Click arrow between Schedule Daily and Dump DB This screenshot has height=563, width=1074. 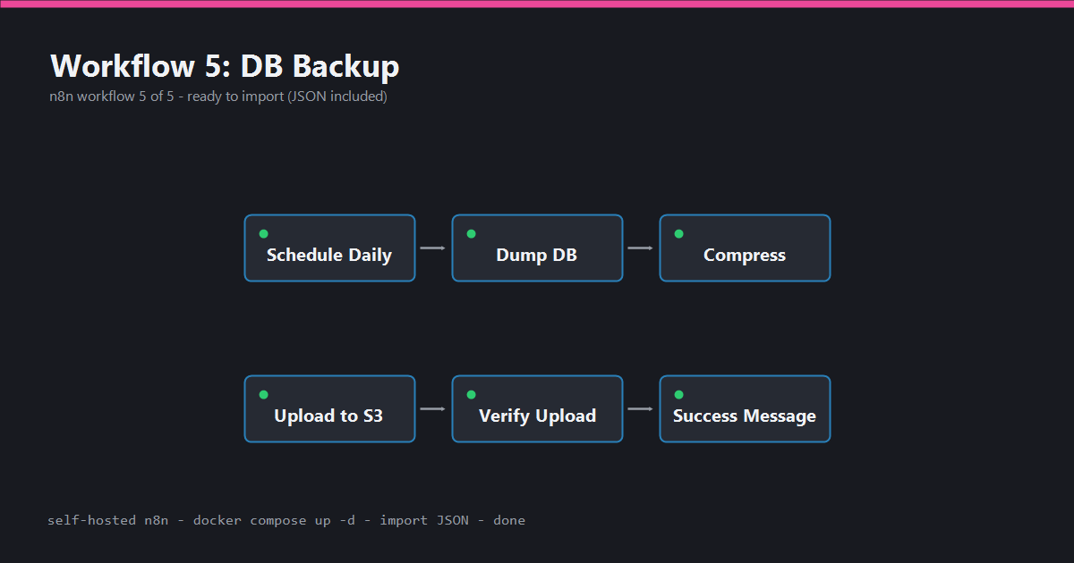(433, 248)
